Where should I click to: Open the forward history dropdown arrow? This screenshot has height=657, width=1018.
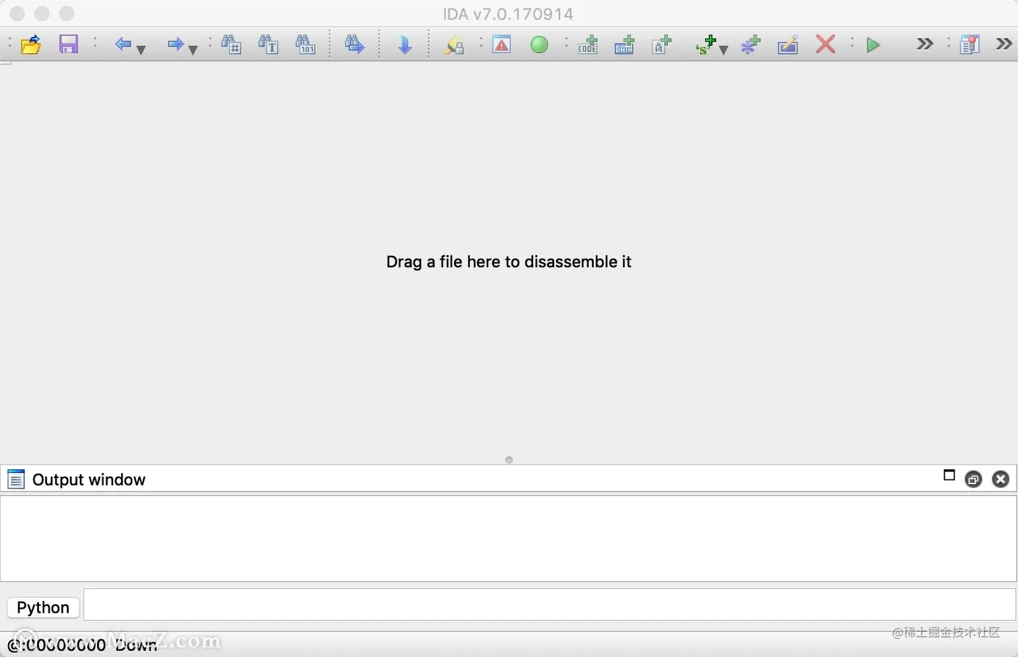[x=193, y=50]
